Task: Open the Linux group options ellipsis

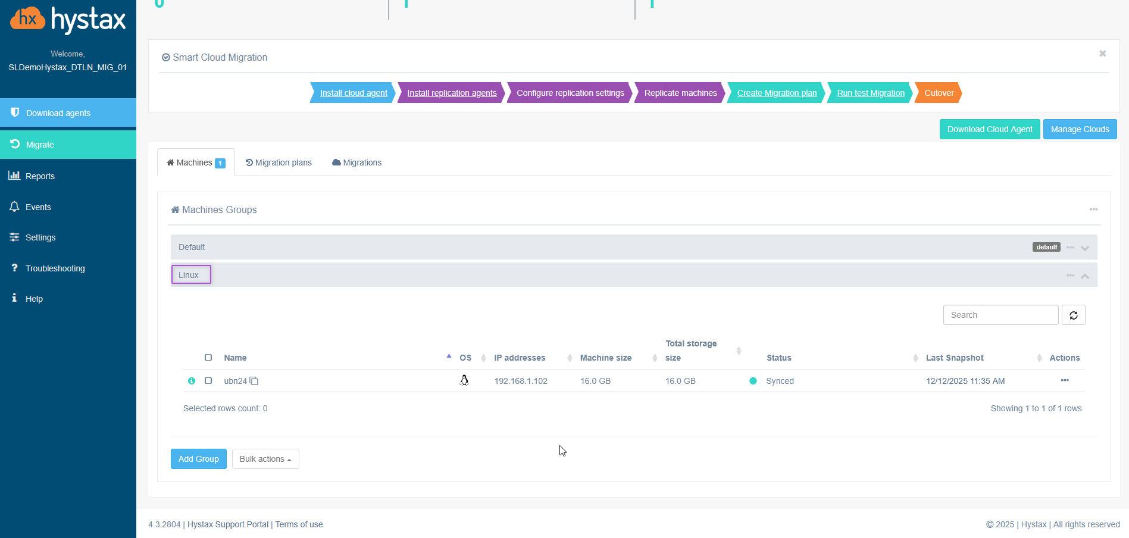Action: coord(1070,276)
